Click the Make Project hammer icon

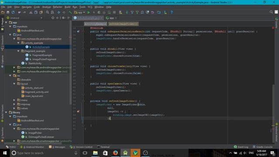coord(71,12)
